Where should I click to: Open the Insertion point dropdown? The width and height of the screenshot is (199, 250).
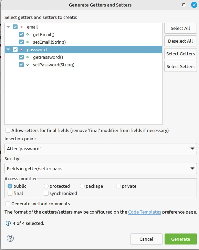pos(101,149)
